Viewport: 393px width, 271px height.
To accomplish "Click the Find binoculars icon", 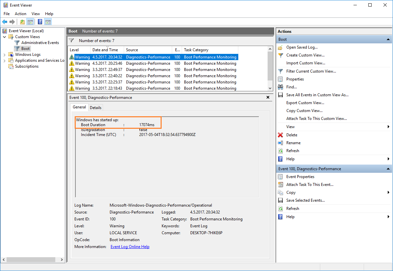I will point(280,87).
